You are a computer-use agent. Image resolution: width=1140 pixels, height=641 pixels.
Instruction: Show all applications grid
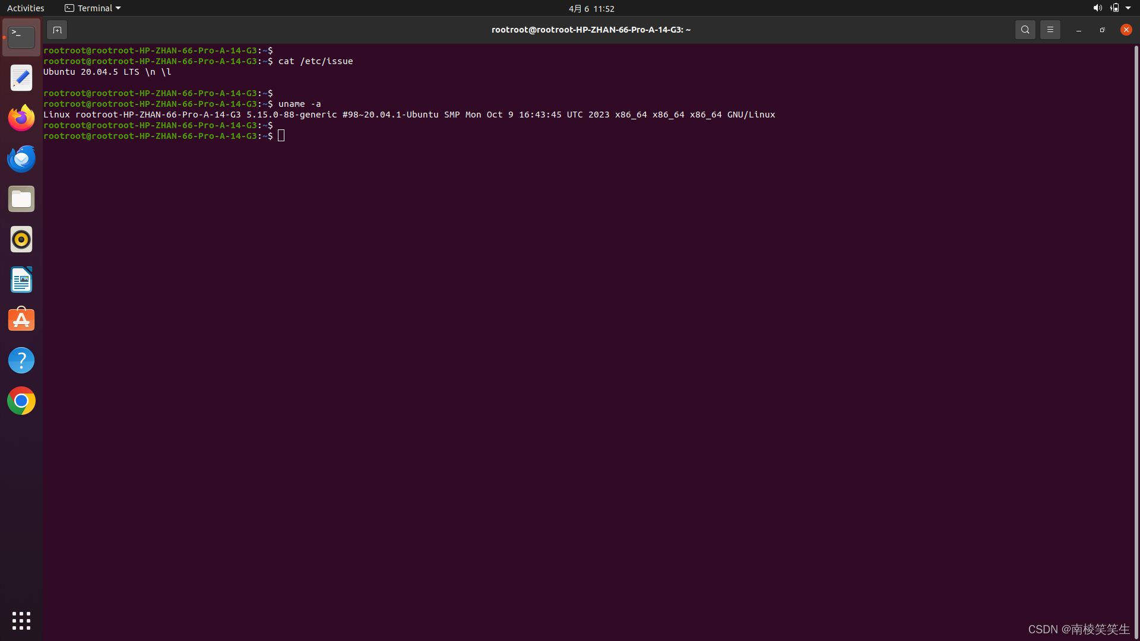tap(21, 620)
